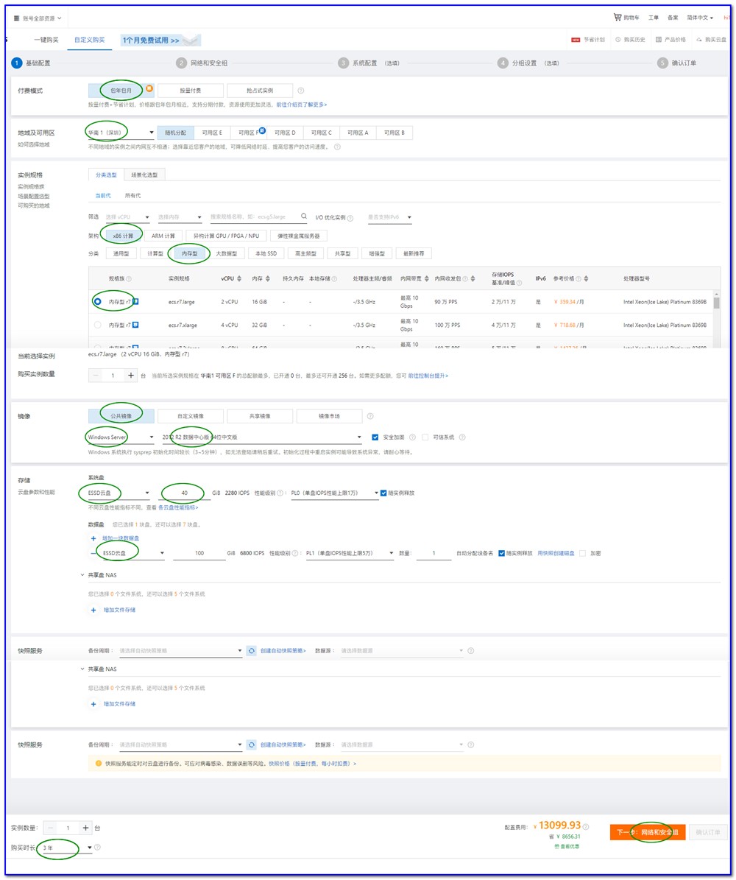Click the 购买历史 clock icon
Viewport: 736px width, 880px height.
tap(618, 40)
